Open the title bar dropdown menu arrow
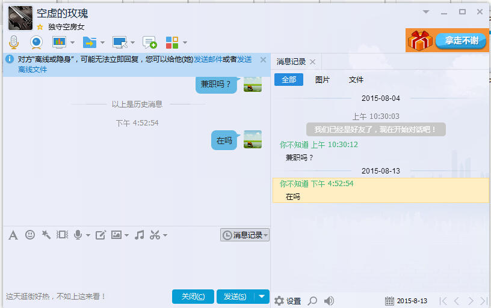491x308 pixels. point(426,12)
